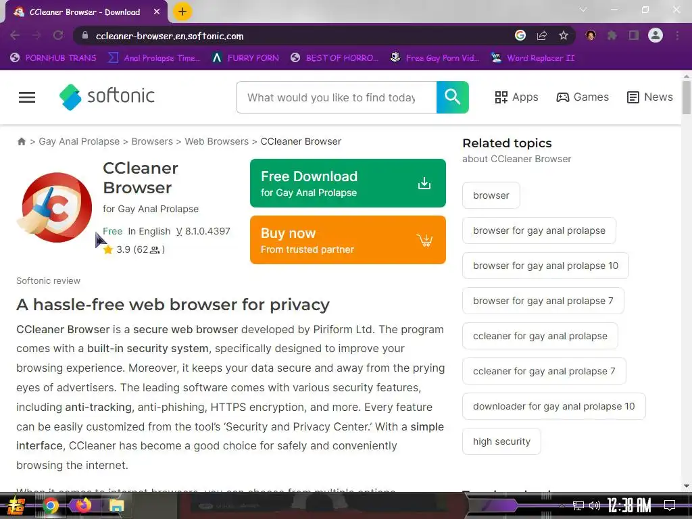Click the home icon in the breadcrumb
692x519 pixels.
pos(21,141)
